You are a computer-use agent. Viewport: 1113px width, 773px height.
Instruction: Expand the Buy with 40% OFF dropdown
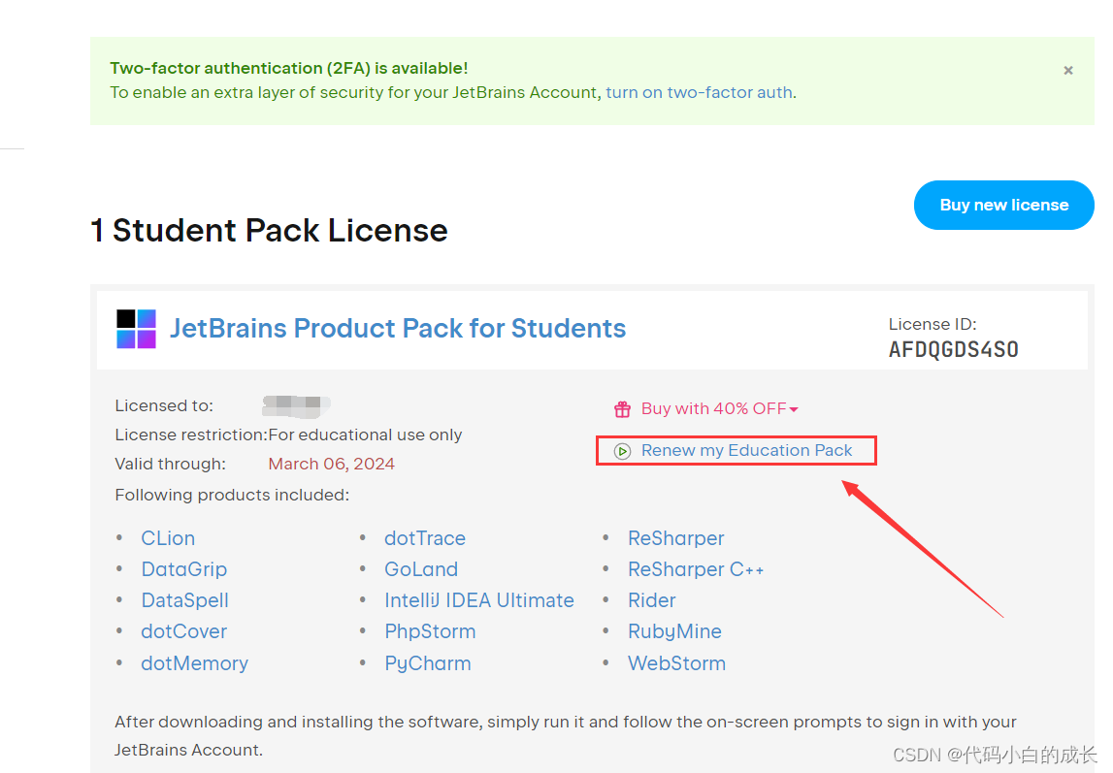(794, 409)
